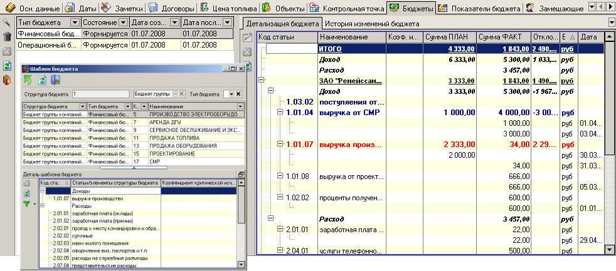Screen dimensions: 616x271
Task: Open Состояние column filter dropdown
Action: point(123,23)
